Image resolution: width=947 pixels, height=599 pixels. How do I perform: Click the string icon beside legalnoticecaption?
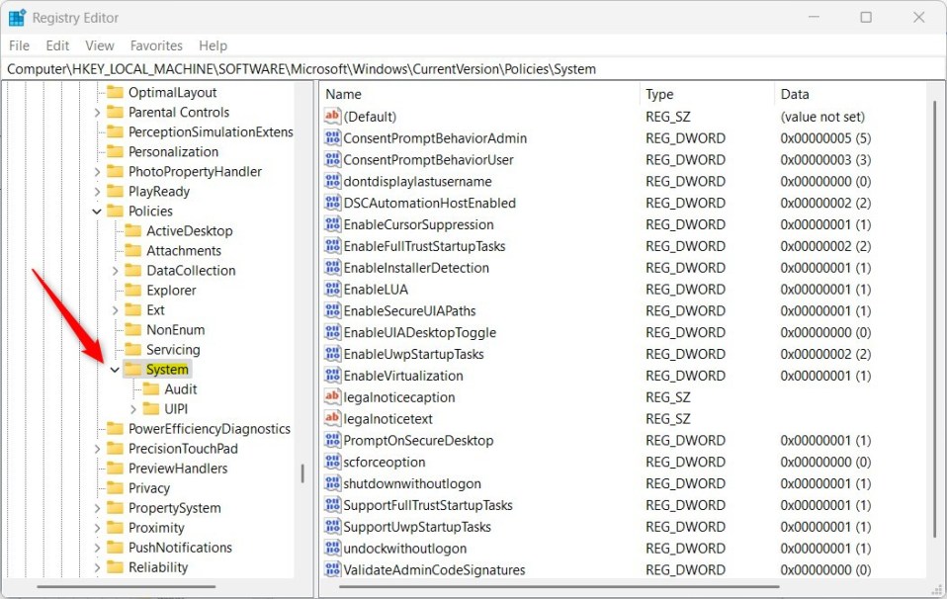point(333,396)
